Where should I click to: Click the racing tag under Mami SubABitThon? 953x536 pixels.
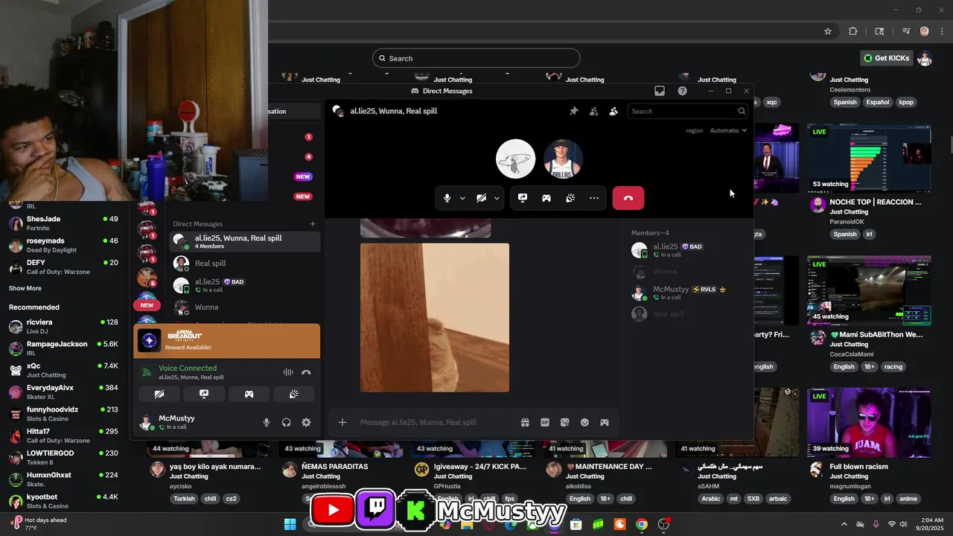pos(893,366)
